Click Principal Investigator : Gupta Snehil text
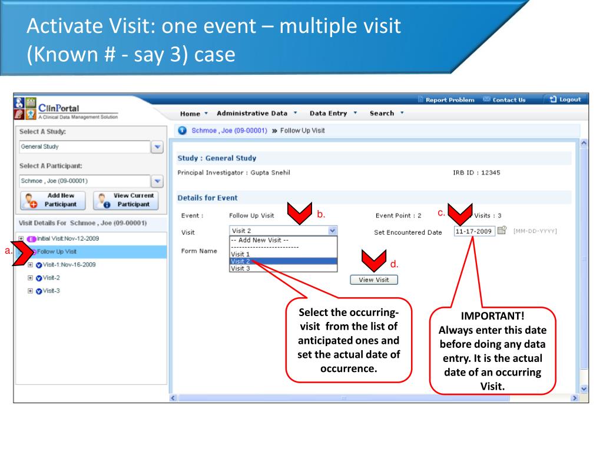This screenshot has width=603, height=452. (x=234, y=173)
